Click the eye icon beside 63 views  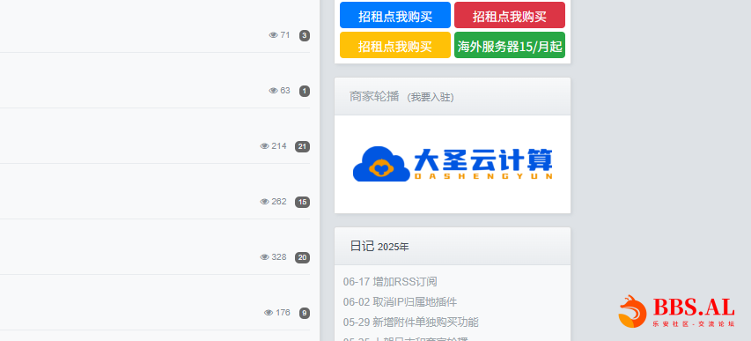274,91
